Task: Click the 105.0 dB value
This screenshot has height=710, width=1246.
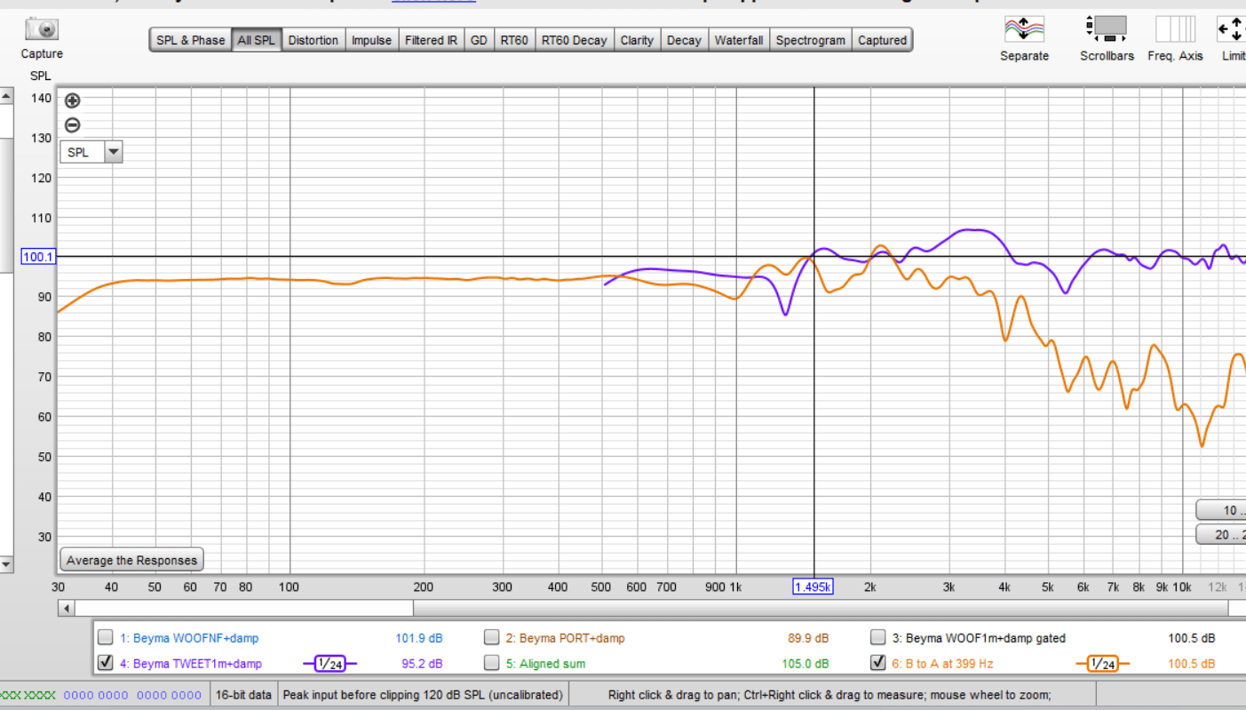Action: point(806,663)
